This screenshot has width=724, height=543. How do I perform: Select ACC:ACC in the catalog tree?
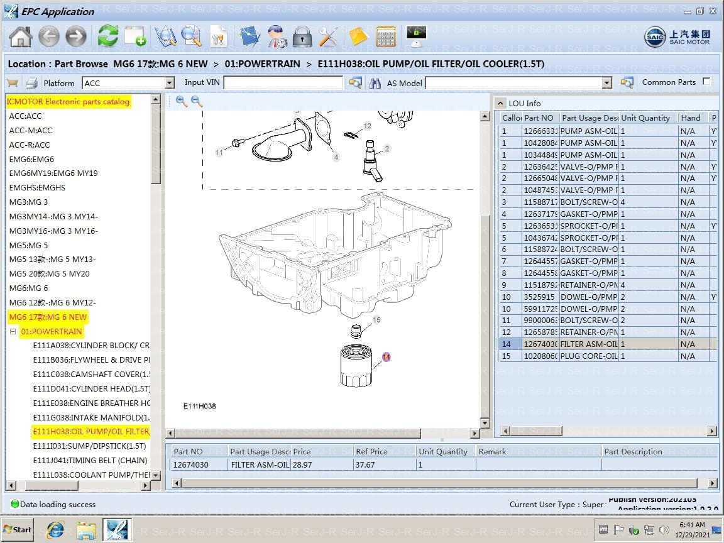tap(25, 116)
